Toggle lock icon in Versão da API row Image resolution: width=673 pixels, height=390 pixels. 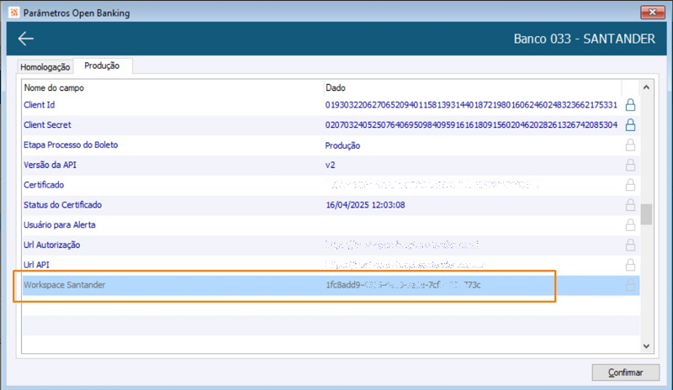pos(630,165)
